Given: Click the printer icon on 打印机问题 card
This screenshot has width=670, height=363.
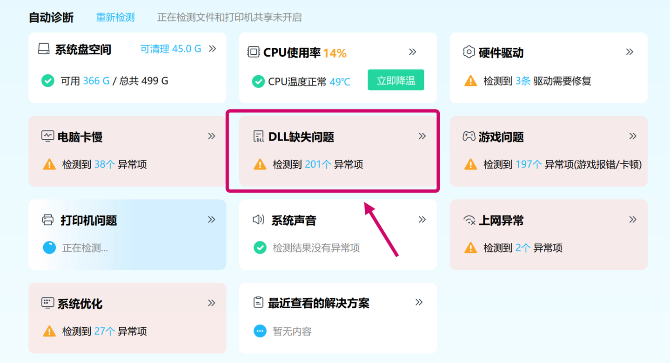Looking at the screenshot, I should click(47, 220).
